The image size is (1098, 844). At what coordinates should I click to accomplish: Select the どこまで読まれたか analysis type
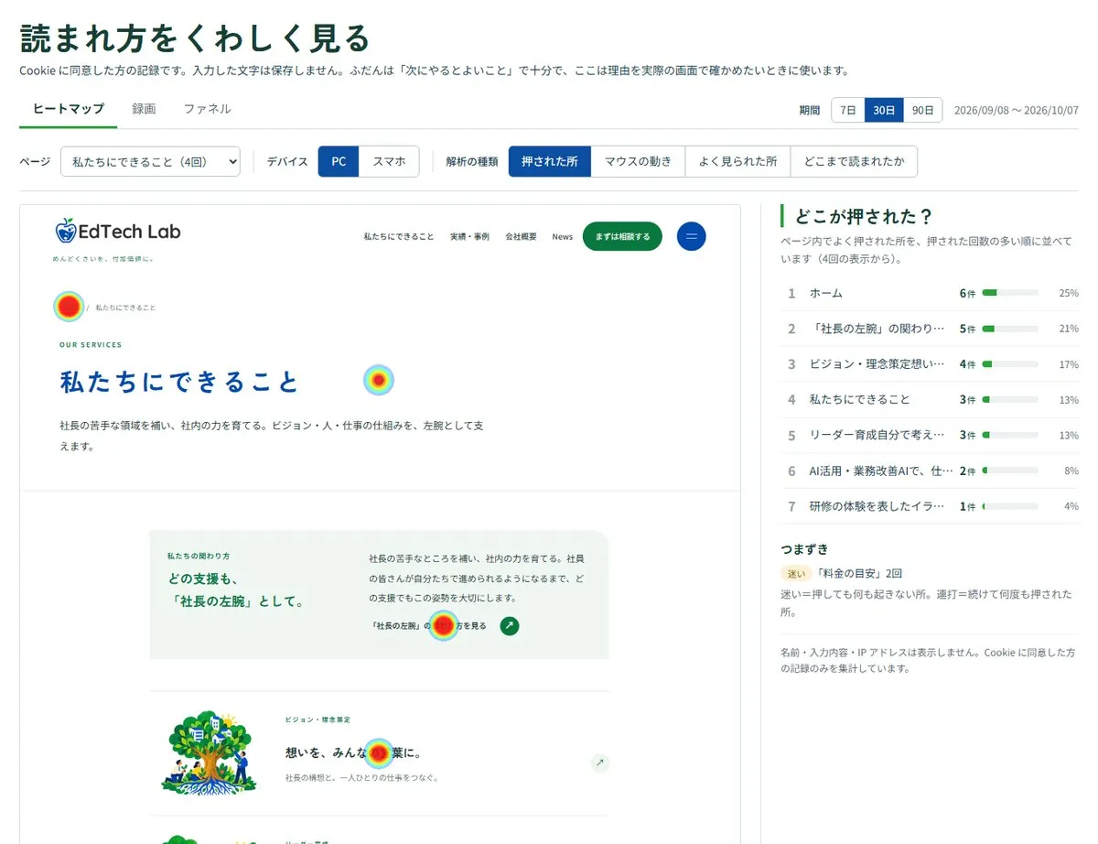[854, 161]
